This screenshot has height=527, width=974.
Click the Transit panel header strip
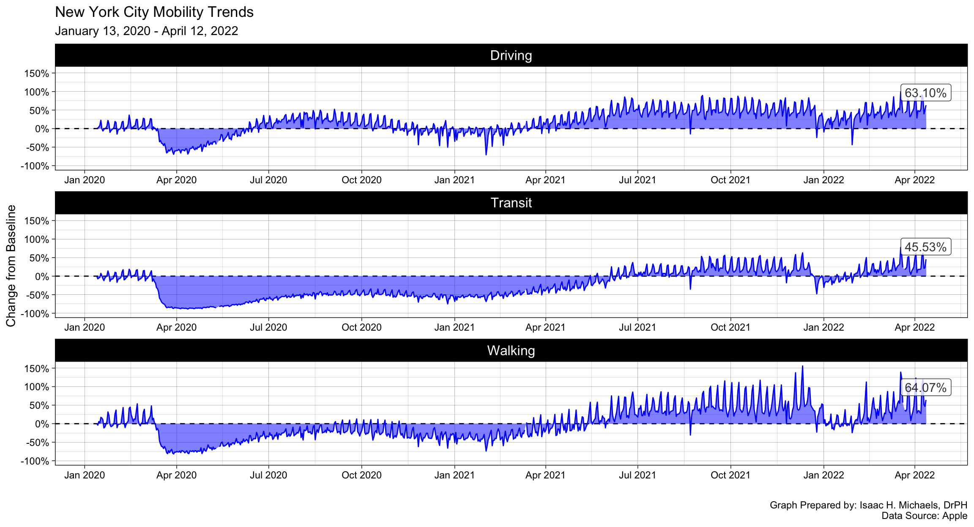coord(511,203)
